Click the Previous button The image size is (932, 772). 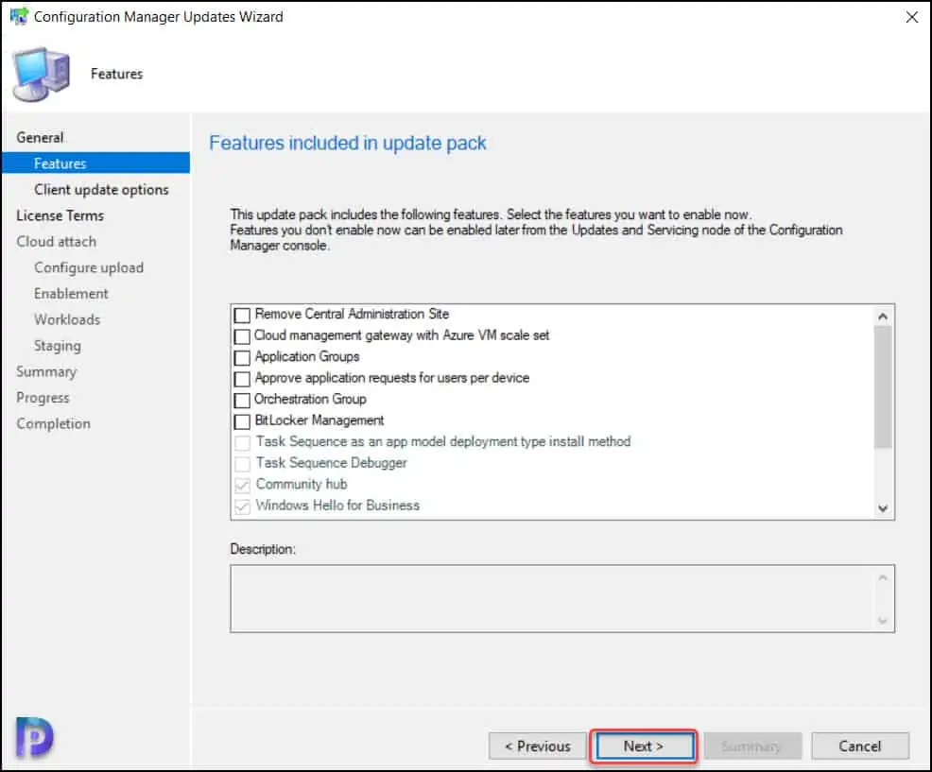pyautogui.click(x=537, y=746)
